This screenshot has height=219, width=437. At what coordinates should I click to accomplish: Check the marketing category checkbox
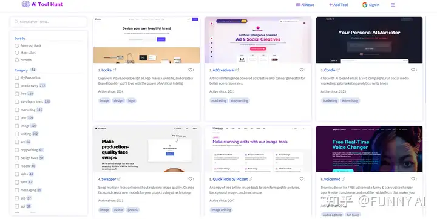pyautogui.click(x=17, y=110)
